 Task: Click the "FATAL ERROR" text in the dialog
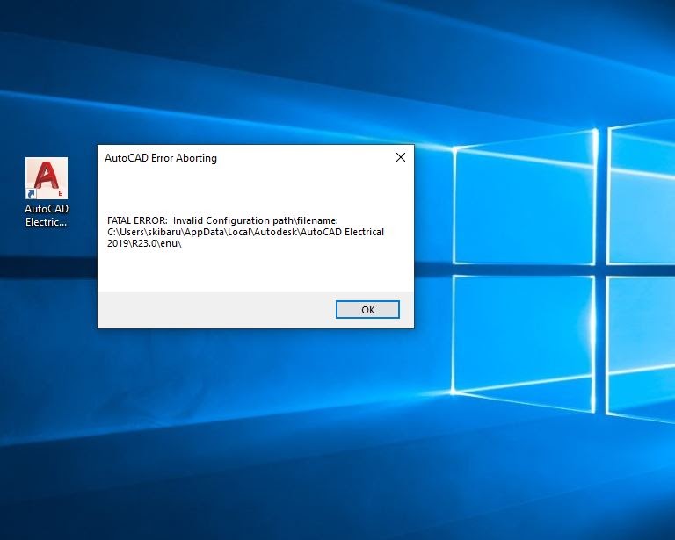coord(136,220)
